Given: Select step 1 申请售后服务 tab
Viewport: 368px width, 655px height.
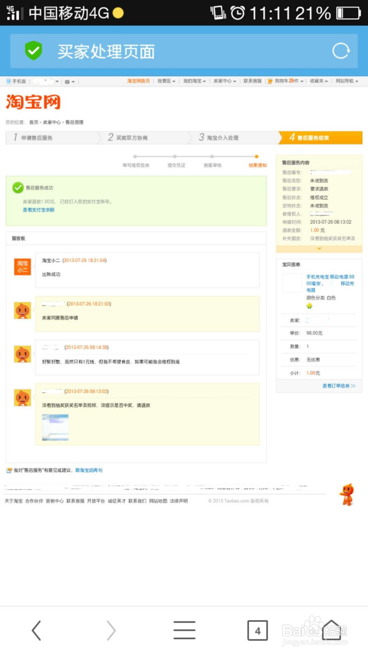Looking at the screenshot, I should pyautogui.click(x=52, y=138).
